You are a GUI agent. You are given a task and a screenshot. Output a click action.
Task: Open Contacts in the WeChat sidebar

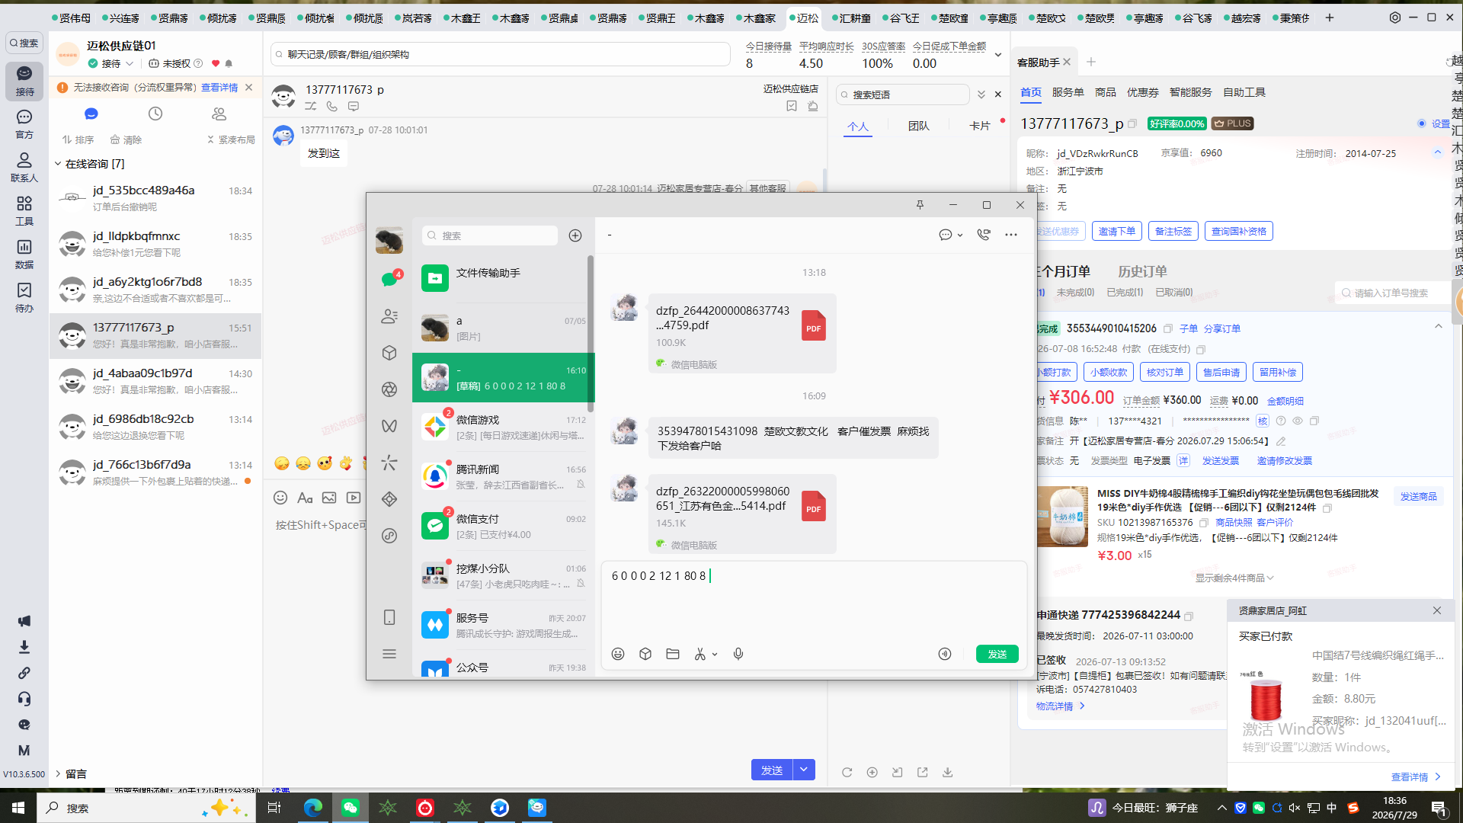coord(389,316)
